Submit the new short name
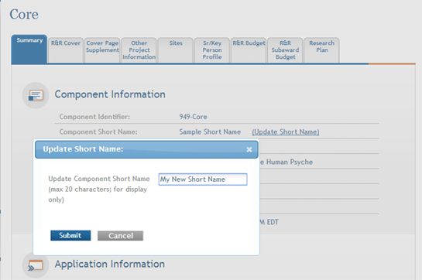Viewport: 422px width, 280px height. (70, 235)
